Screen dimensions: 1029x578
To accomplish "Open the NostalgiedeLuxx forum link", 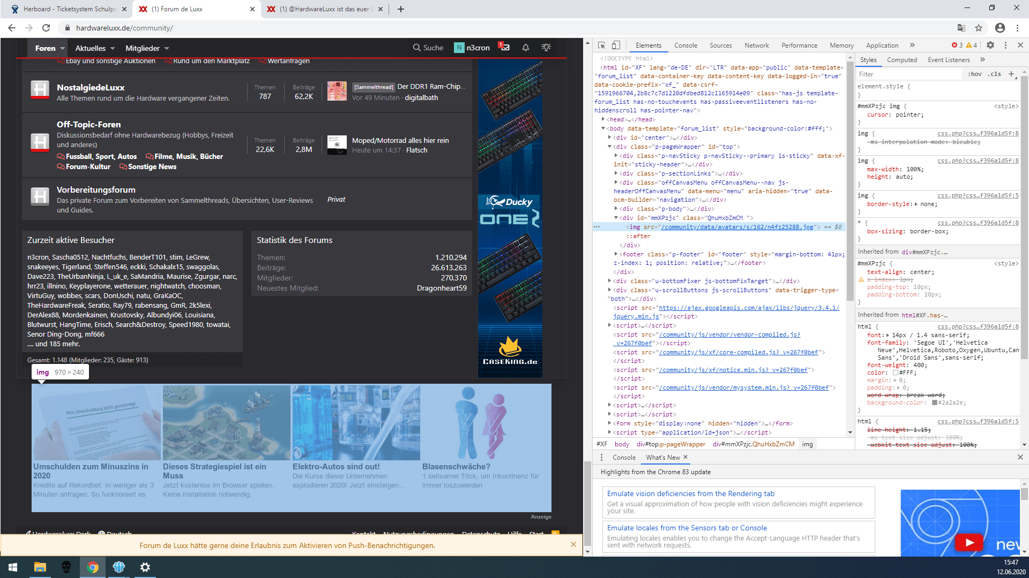I will pos(91,87).
